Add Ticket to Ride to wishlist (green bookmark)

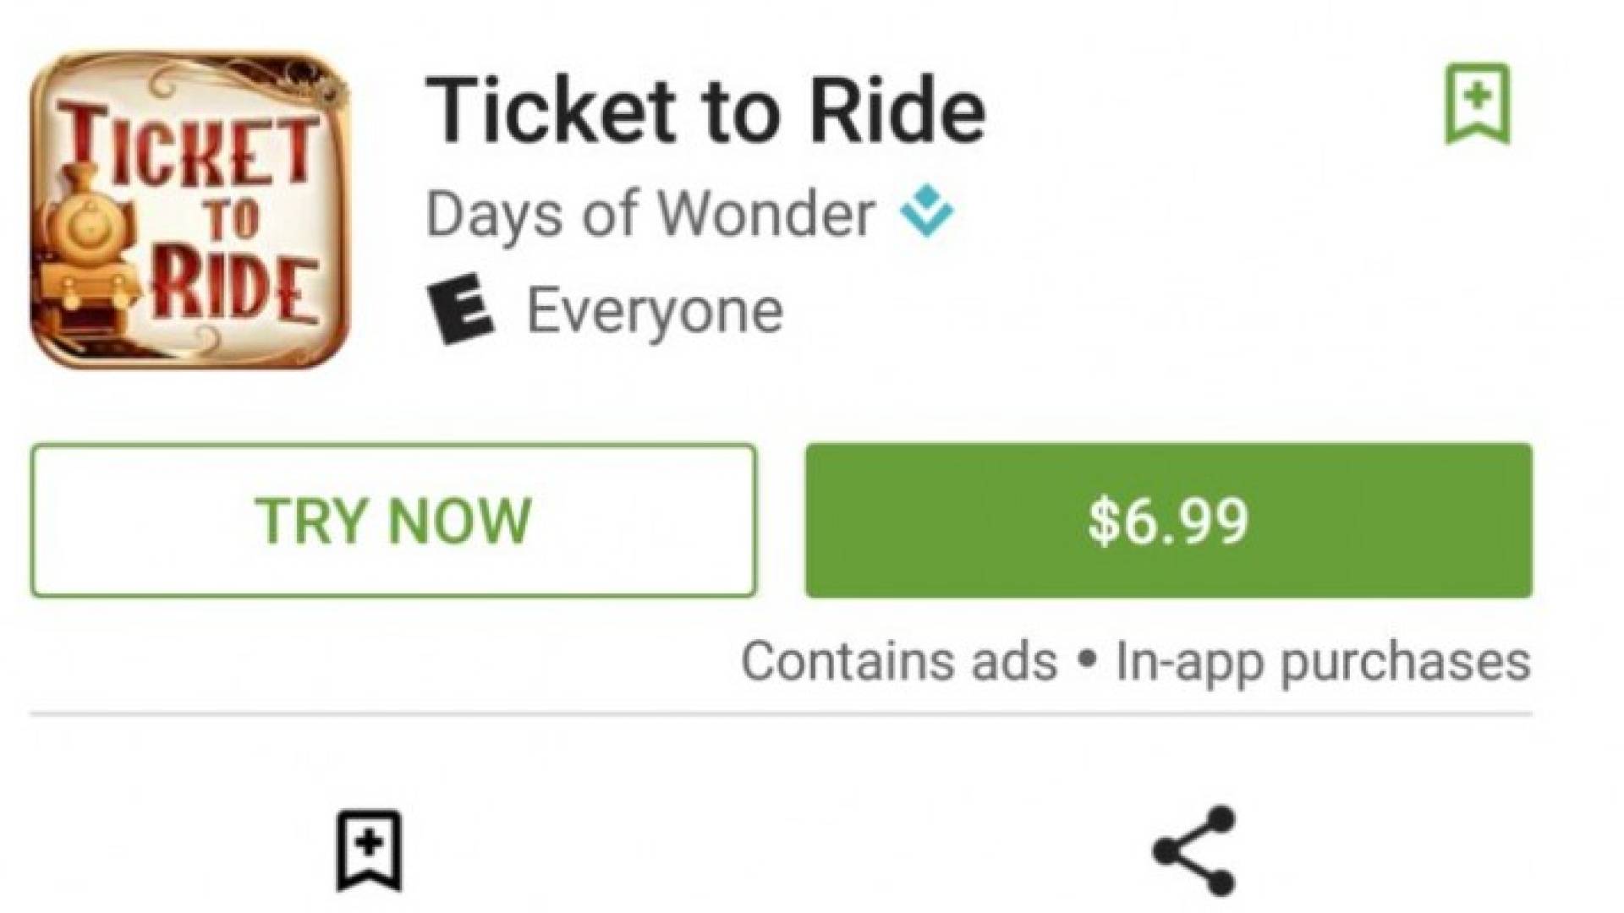point(1477,103)
